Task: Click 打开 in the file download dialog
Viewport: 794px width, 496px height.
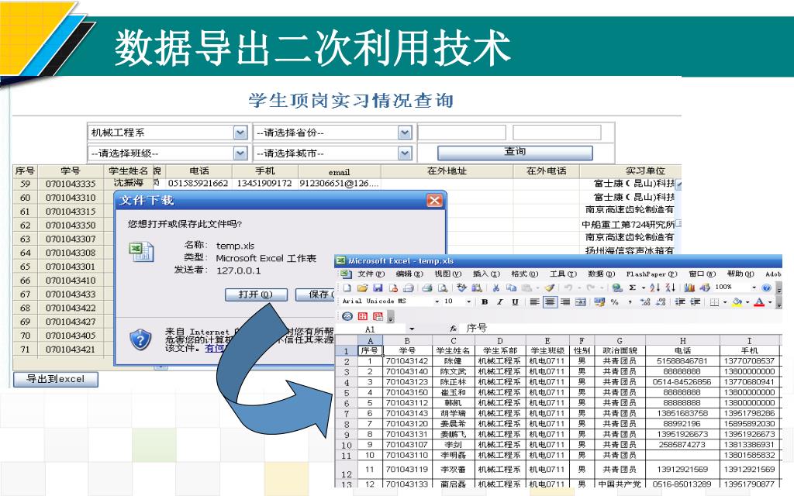Action: [x=256, y=294]
